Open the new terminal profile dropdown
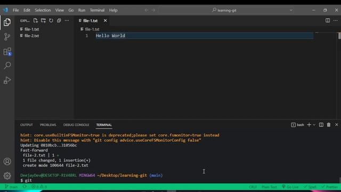This screenshot has width=341, height=192. click(x=314, y=125)
